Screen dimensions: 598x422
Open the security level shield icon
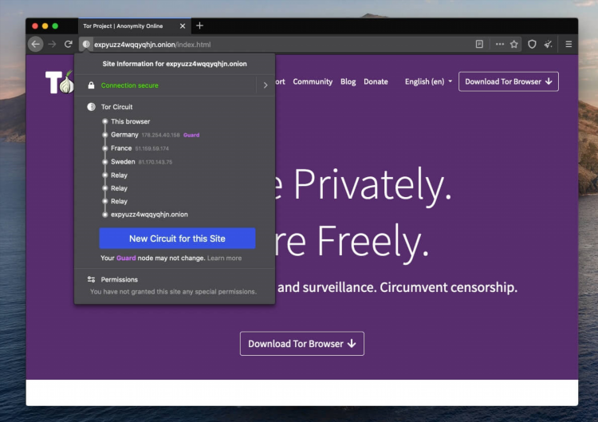tap(532, 44)
